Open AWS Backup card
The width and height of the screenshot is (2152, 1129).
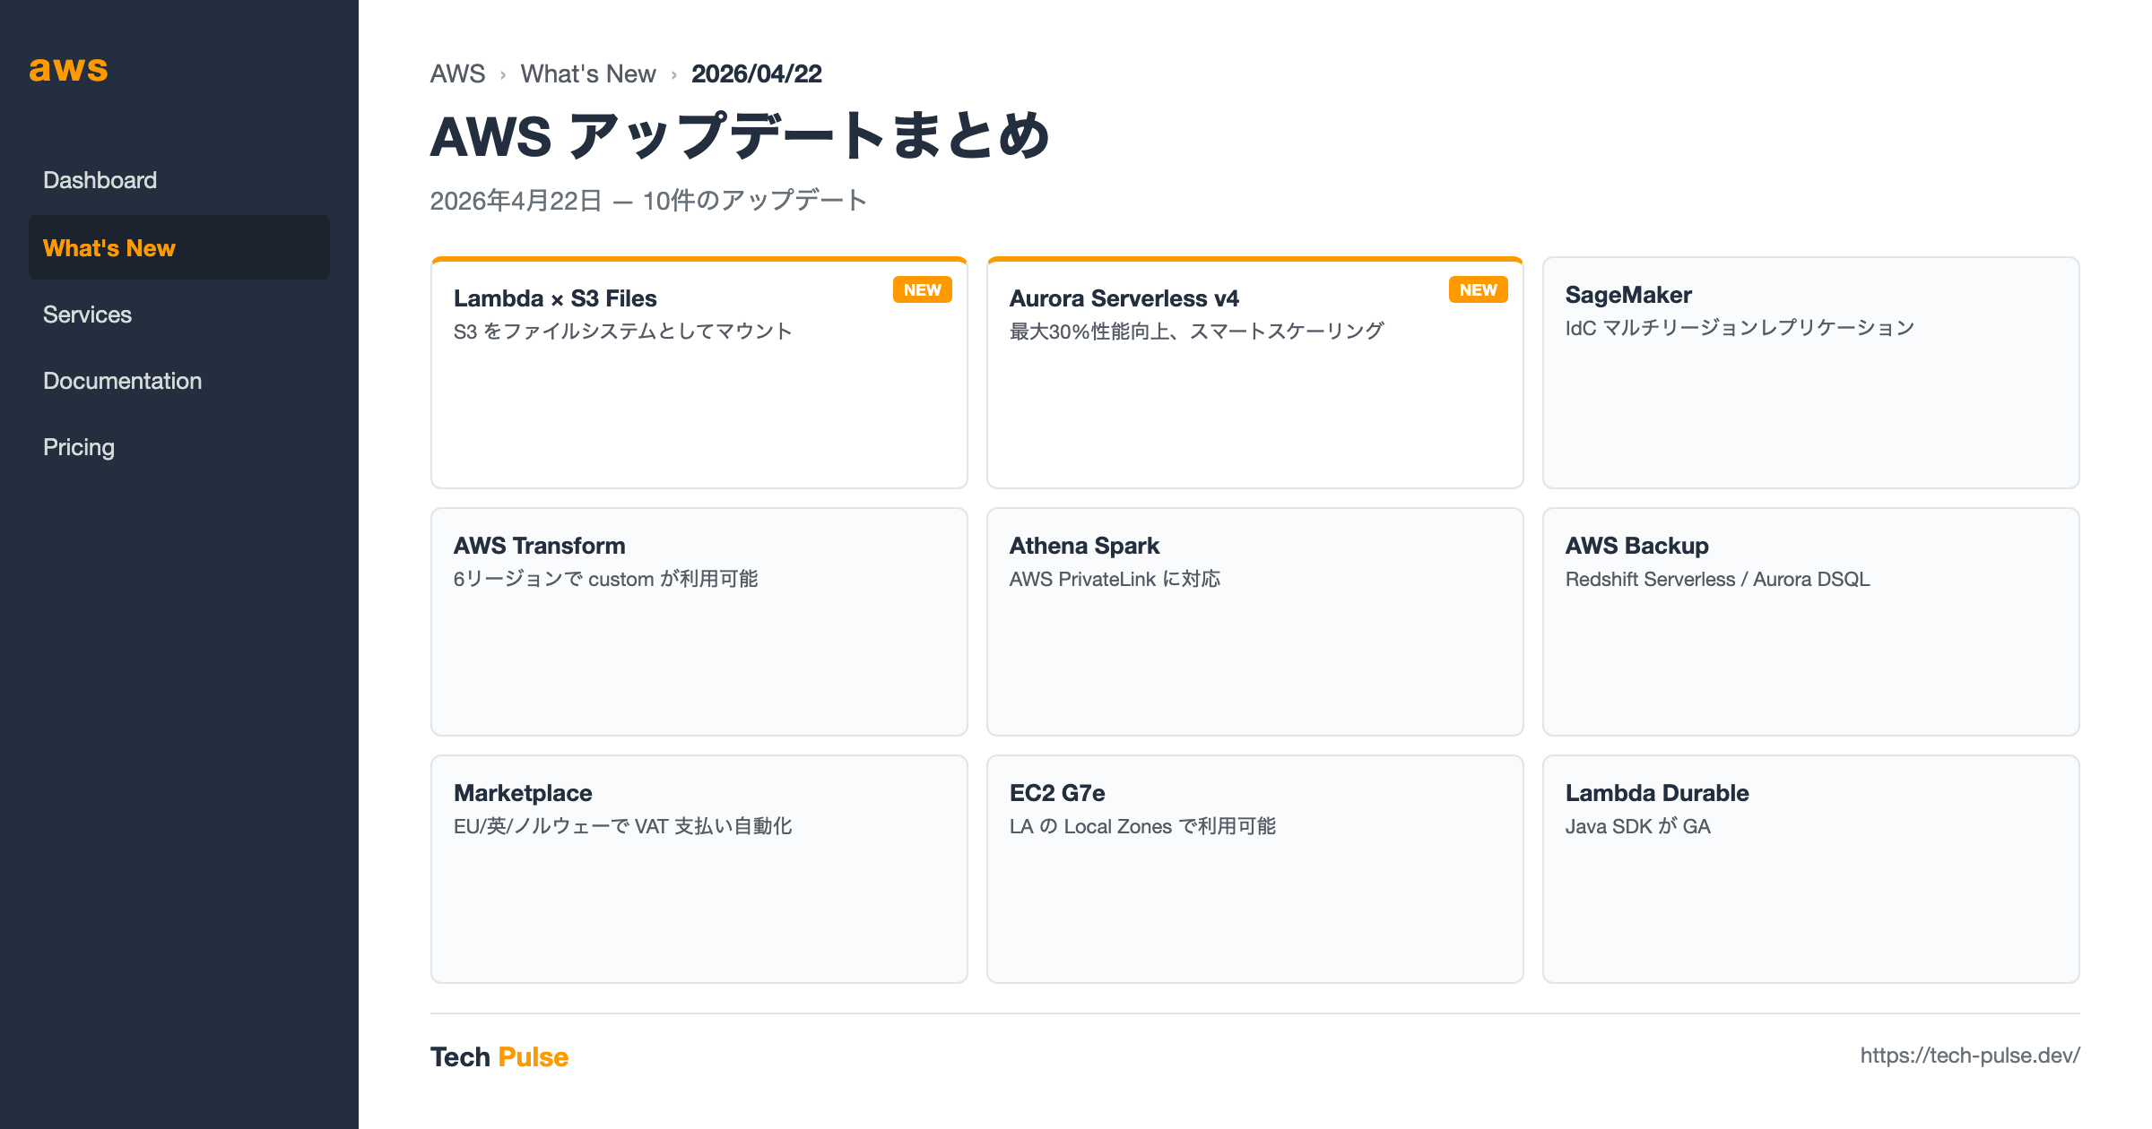click(1811, 622)
